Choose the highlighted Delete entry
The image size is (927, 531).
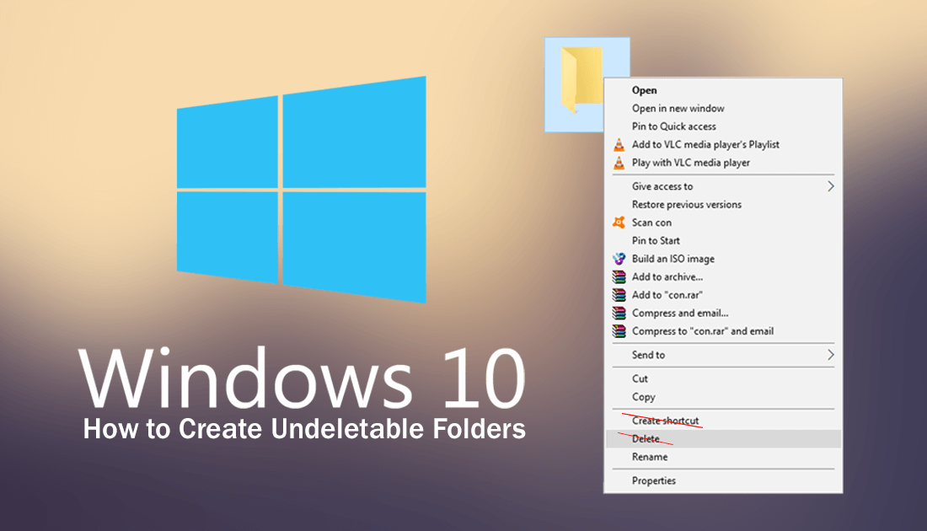(x=724, y=439)
